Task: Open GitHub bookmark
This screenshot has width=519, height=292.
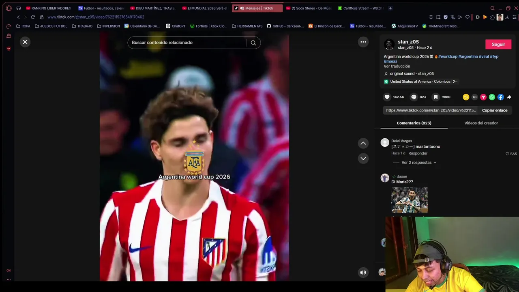Action: [285, 26]
